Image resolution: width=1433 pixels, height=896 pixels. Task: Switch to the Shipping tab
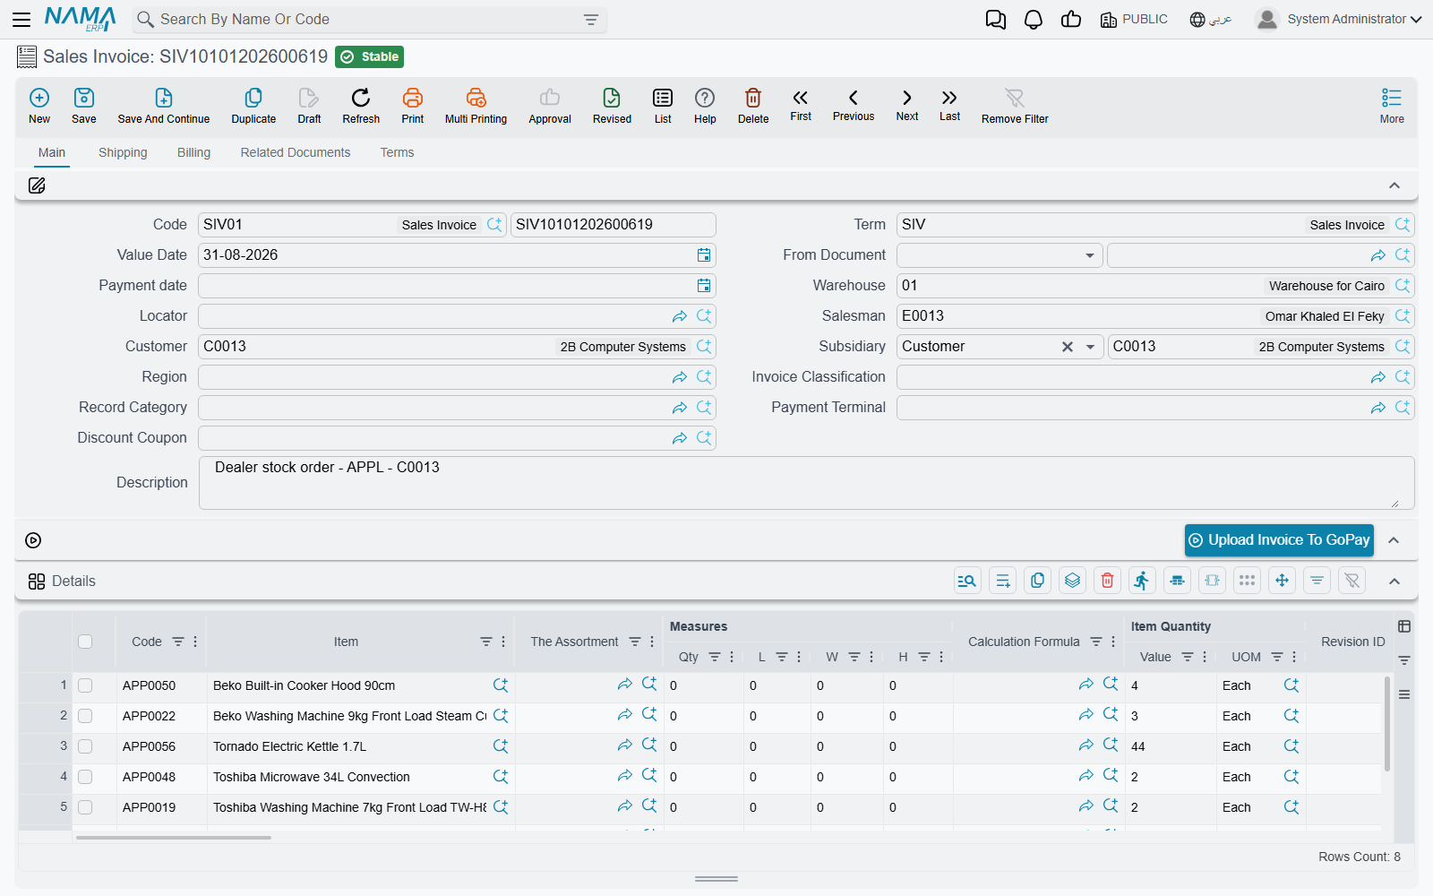coord(123,152)
